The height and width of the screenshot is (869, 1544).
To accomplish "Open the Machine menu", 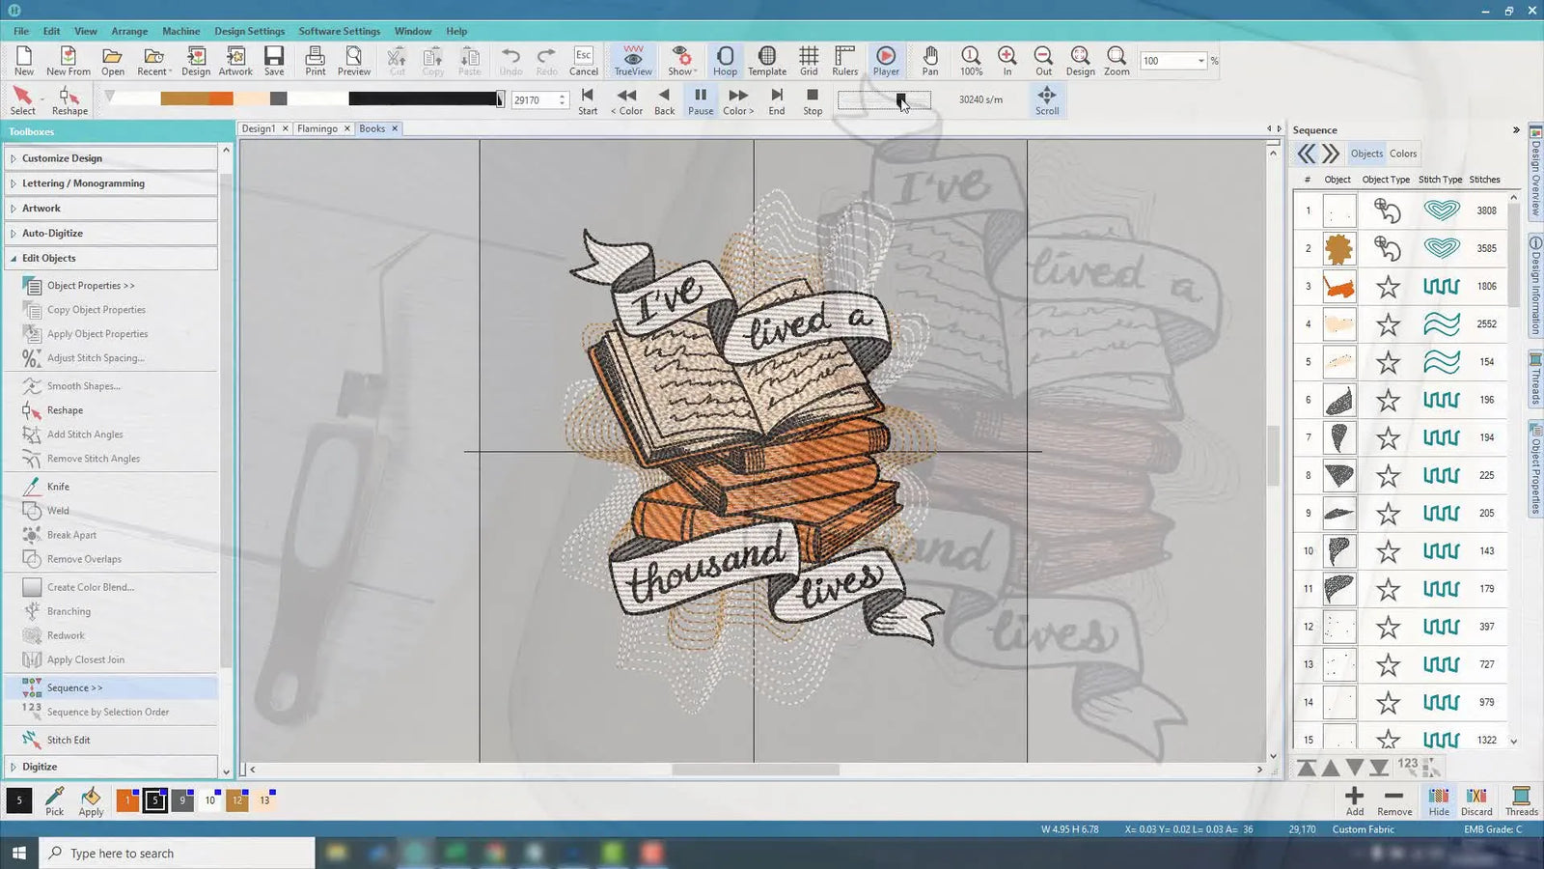I will coord(180,31).
